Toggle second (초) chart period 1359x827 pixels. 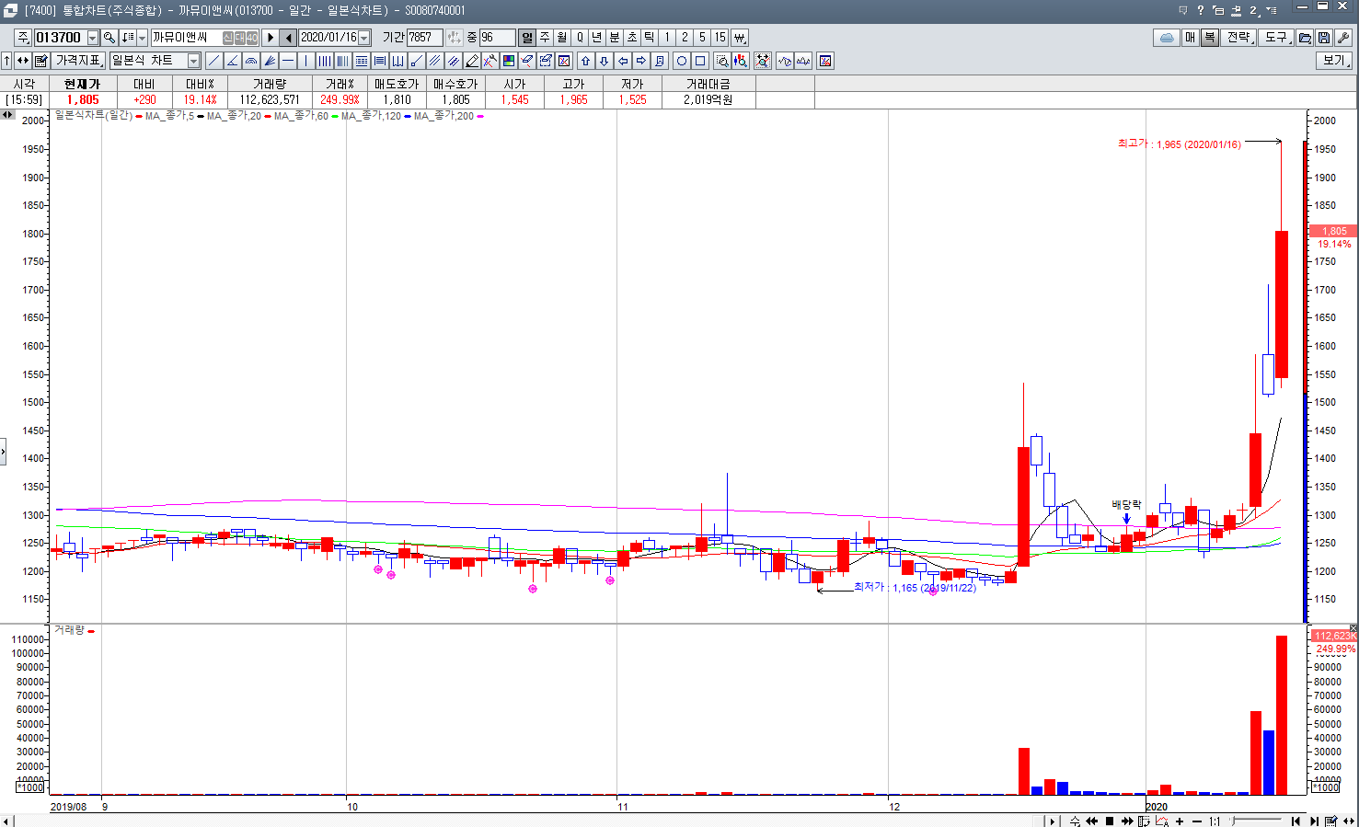click(632, 38)
